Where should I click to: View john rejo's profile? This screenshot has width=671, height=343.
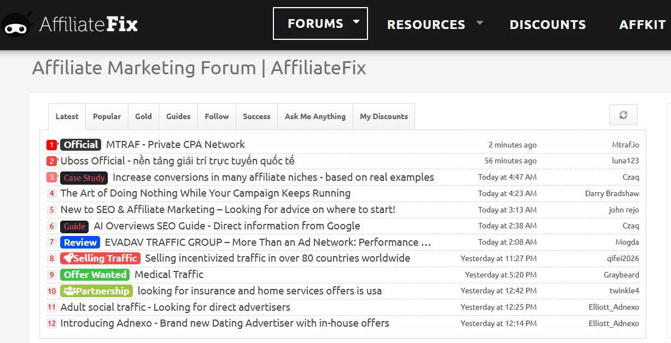pyautogui.click(x=624, y=210)
